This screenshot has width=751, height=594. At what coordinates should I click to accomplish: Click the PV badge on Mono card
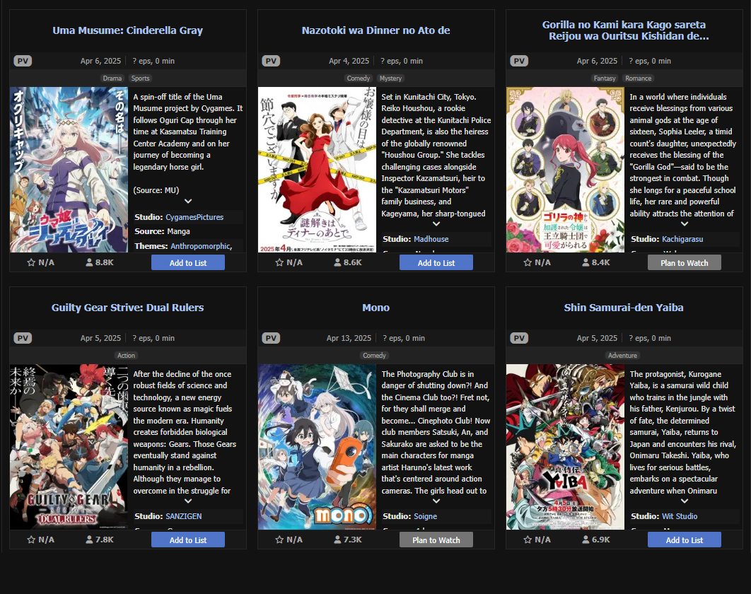(x=271, y=338)
